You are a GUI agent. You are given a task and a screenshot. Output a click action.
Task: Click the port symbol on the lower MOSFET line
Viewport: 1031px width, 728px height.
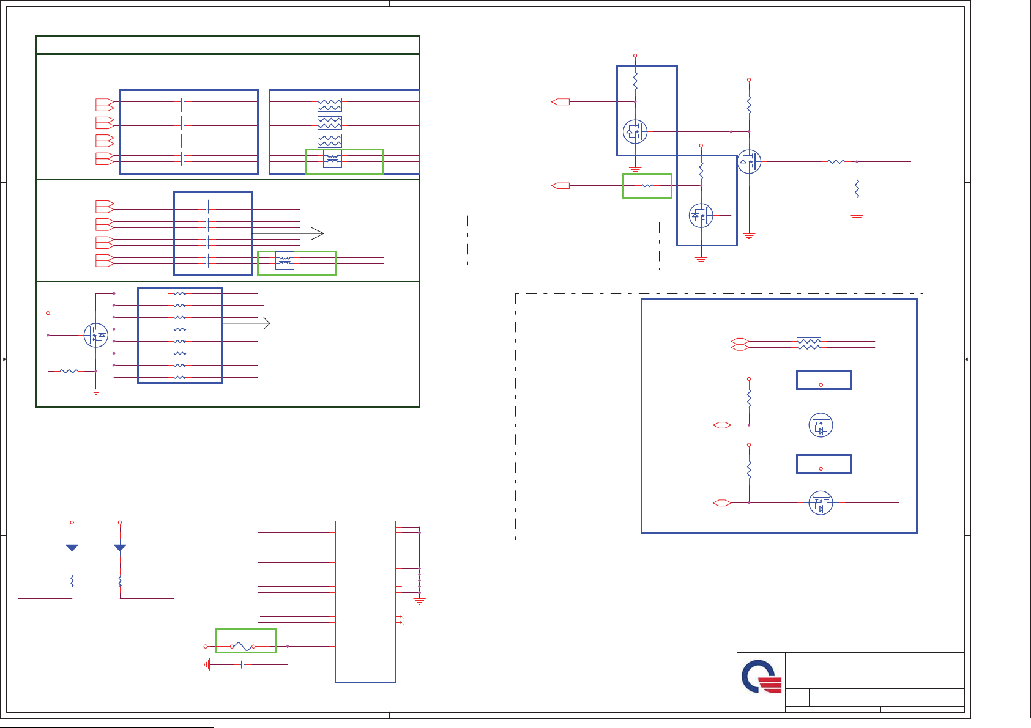tap(722, 502)
